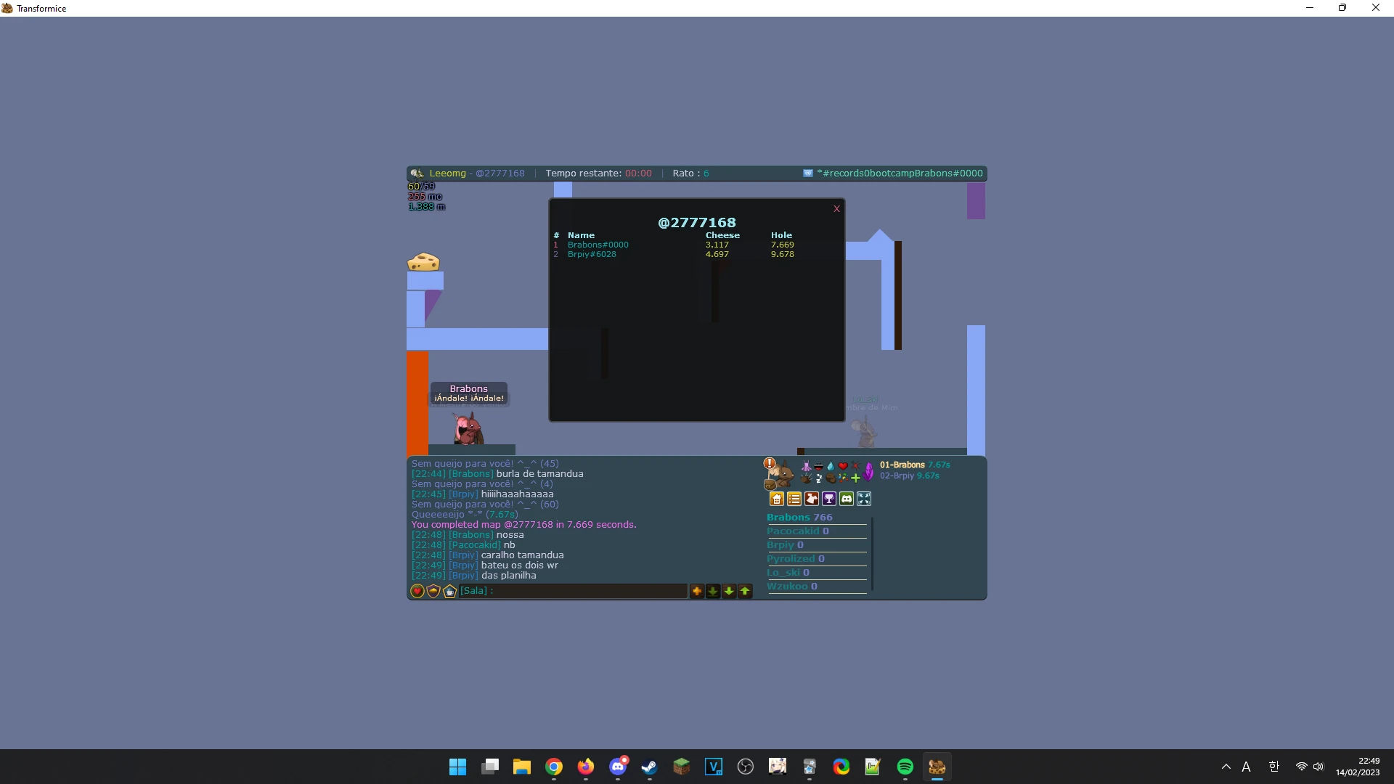Click the 01-Brabons 7.67s ranking entry
The image size is (1394, 784).
pyautogui.click(x=915, y=465)
